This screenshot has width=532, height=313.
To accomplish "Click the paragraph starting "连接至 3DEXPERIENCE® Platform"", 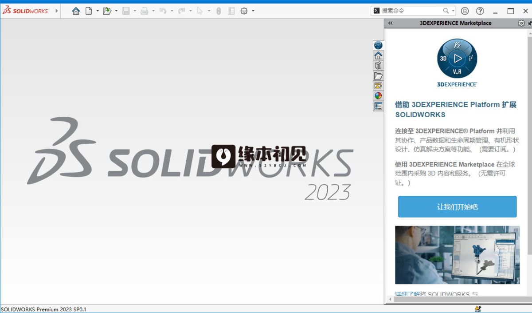I will coord(457,140).
